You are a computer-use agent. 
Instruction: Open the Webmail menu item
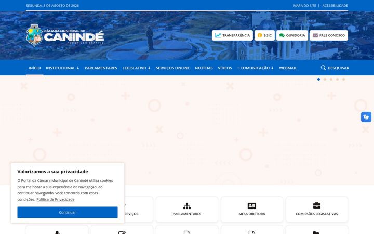coord(288,68)
